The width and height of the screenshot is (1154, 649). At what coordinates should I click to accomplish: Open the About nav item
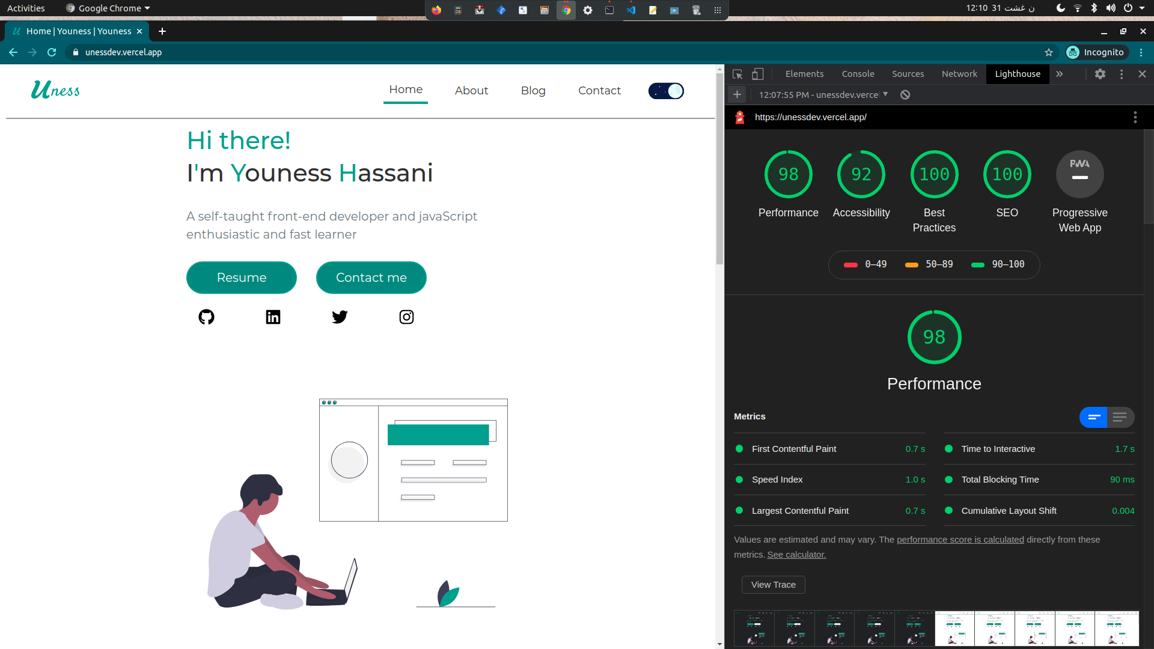tap(471, 91)
